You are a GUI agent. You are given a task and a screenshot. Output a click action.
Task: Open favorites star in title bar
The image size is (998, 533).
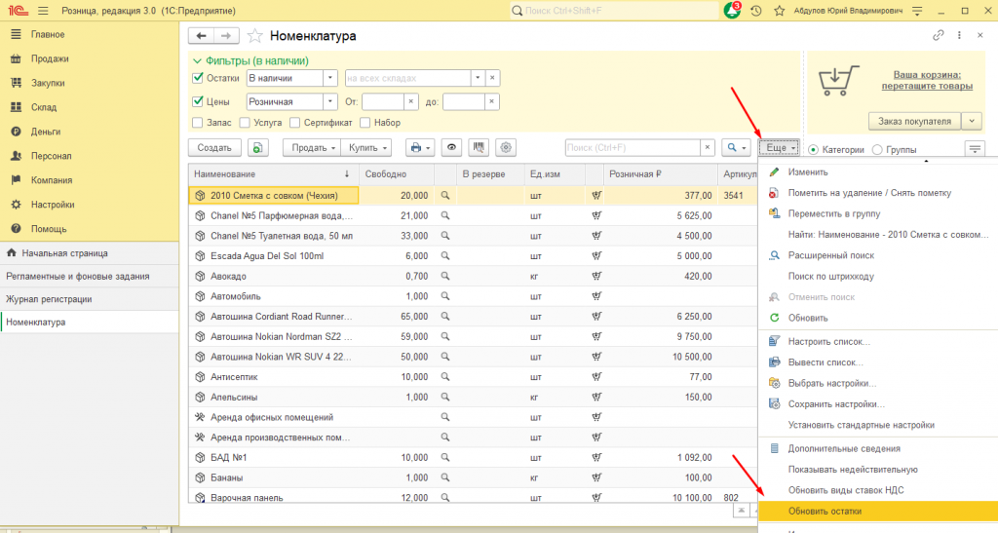779,11
